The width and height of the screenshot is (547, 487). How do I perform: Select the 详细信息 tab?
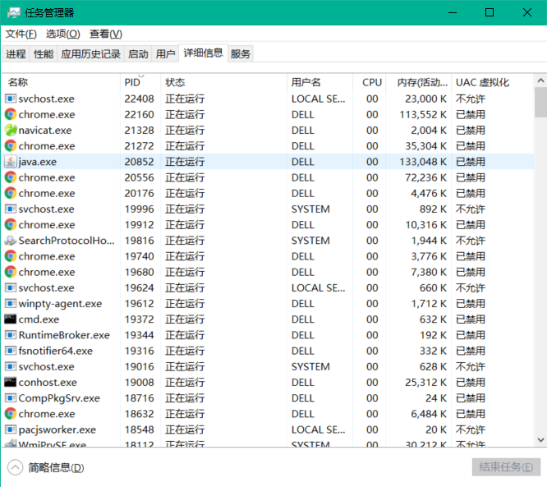point(204,53)
